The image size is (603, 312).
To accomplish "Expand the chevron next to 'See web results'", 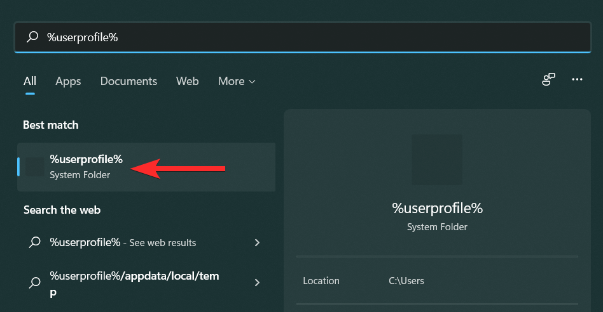I will pyautogui.click(x=258, y=242).
